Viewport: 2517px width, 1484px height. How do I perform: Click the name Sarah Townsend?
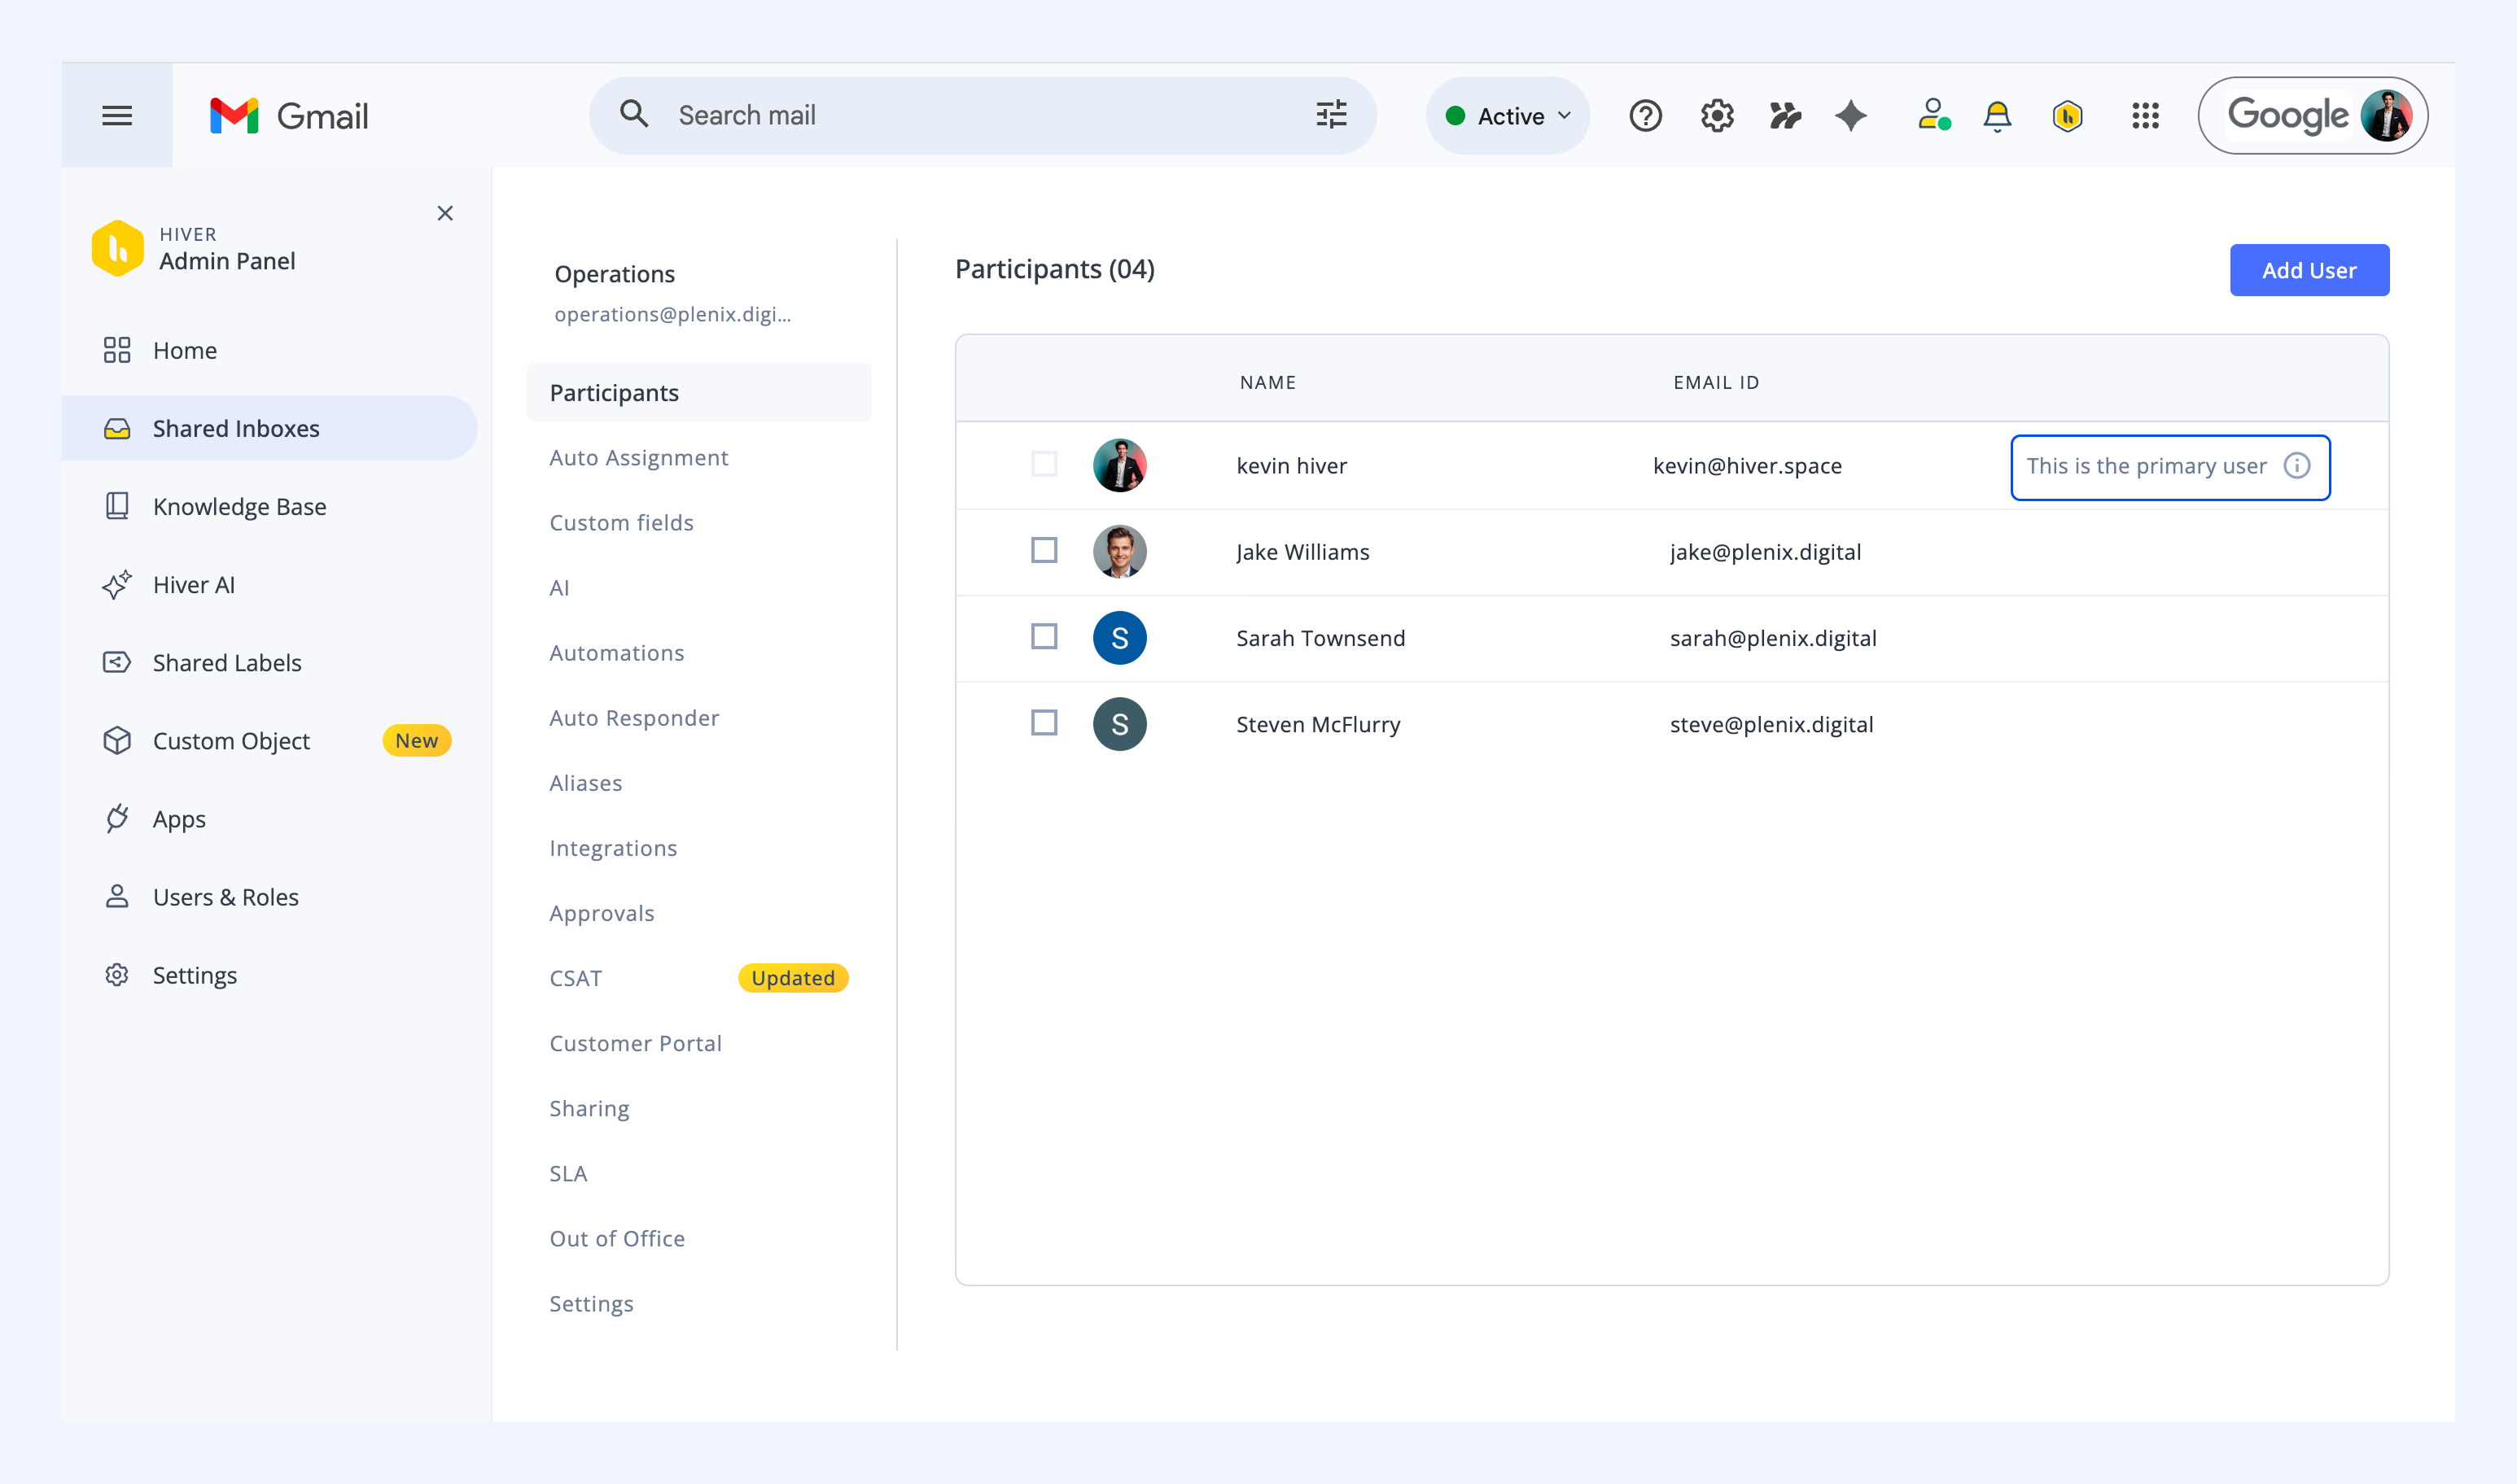(x=1320, y=638)
